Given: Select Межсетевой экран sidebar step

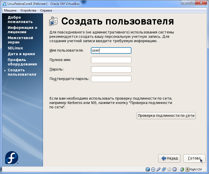Looking at the screenshot, I should 20,40.
